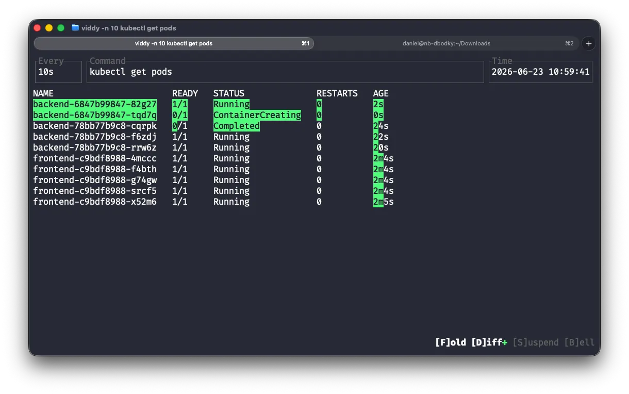The height and width of the screenshot is (394, 629).
Task: Toggle the [S]uspend option
Action: (x=536, y=342)
